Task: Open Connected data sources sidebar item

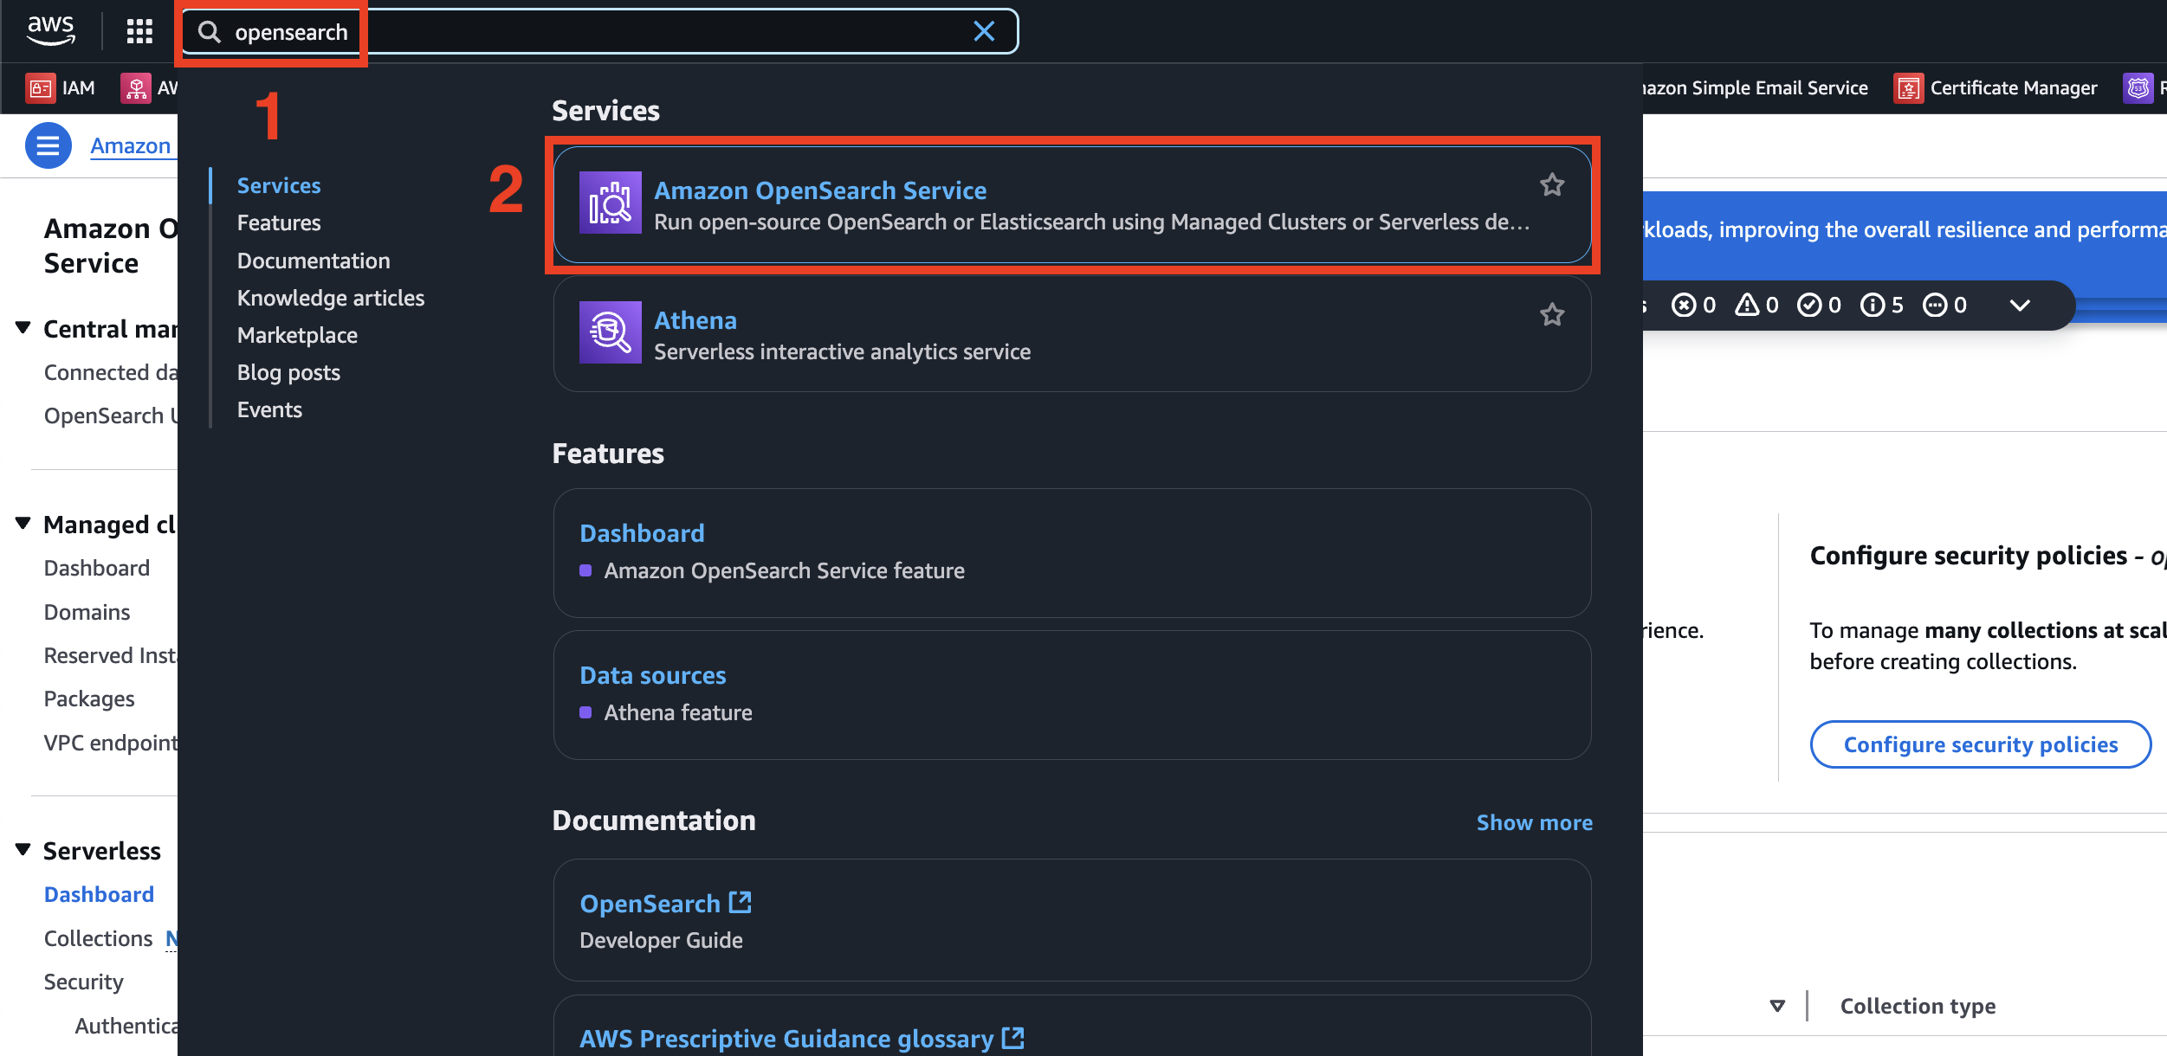Action: click(x=110, y=372)
